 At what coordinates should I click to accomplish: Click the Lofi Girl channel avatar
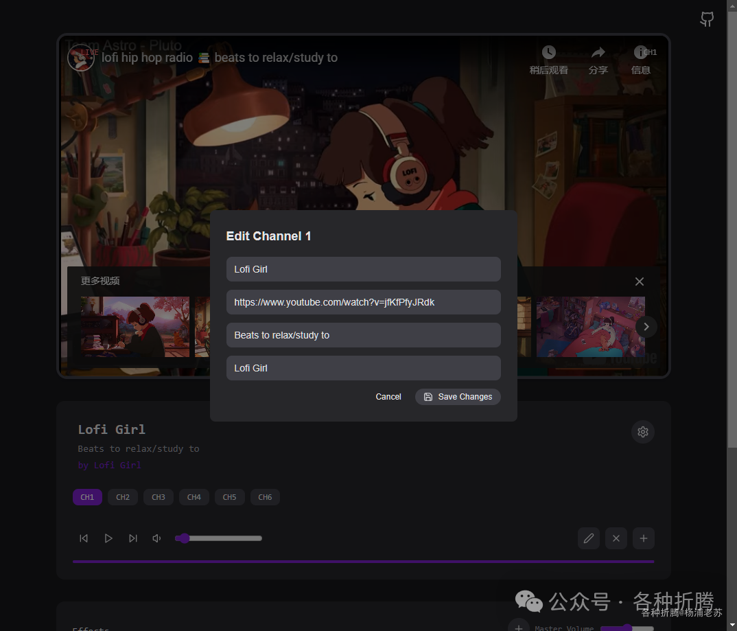coord(81,58)
